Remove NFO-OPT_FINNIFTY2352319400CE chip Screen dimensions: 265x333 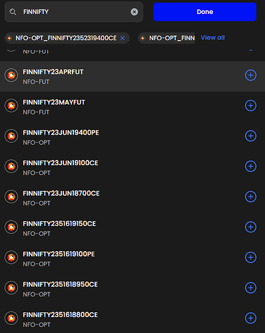(123, 38)
